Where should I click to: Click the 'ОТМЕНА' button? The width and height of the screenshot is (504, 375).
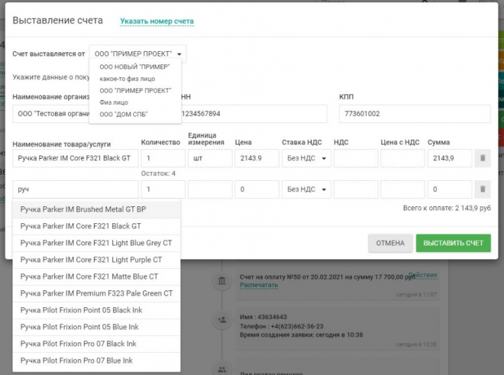[x=390, y=243]
